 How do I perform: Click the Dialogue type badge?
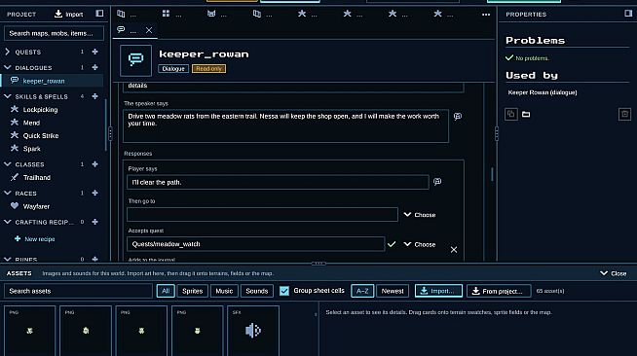(173, 68)
